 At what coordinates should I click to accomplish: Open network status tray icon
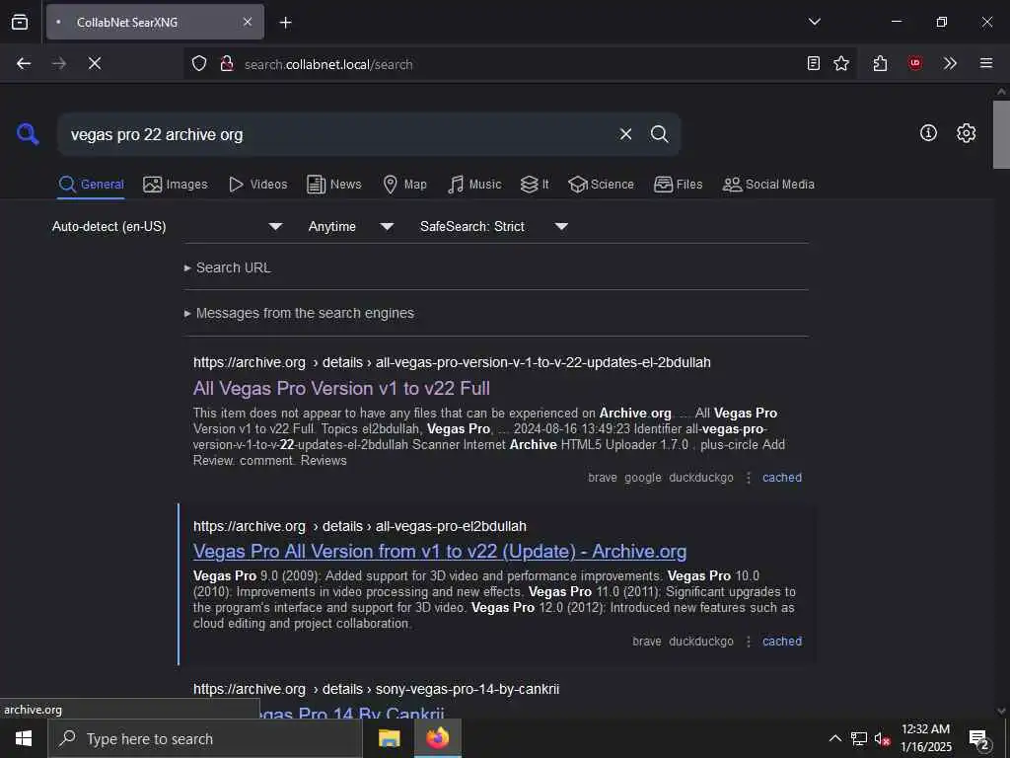859,738
